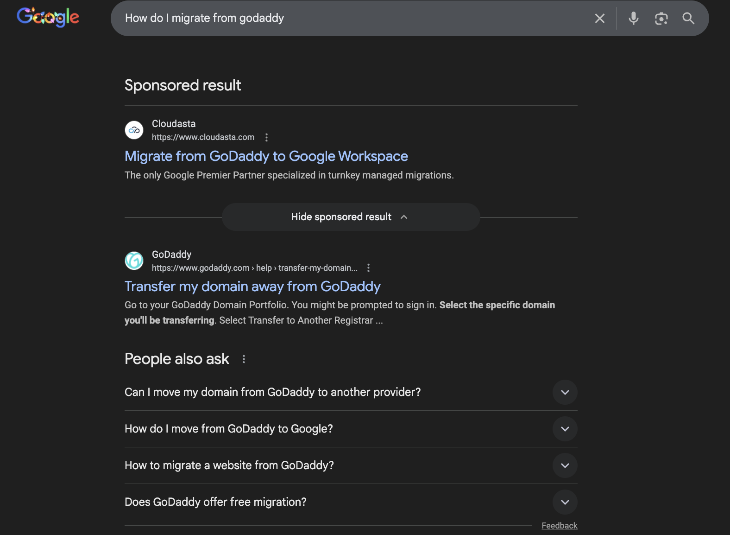Select the GoDaddy site name text
The height and width of the screenshot is (535, 730).
pyautogui.click(x=171, y=255)
